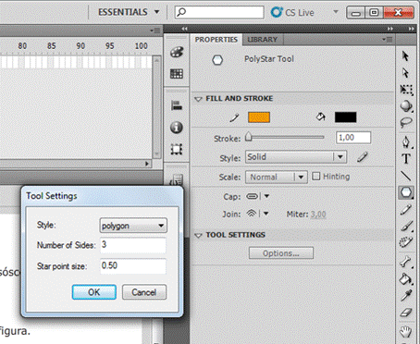Switch to the LIBRARY tab
This screenshot has height=344, width=420.
click(263, 40)
